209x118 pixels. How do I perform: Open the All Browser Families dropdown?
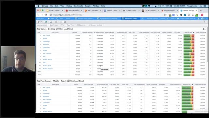pos(96,25)
